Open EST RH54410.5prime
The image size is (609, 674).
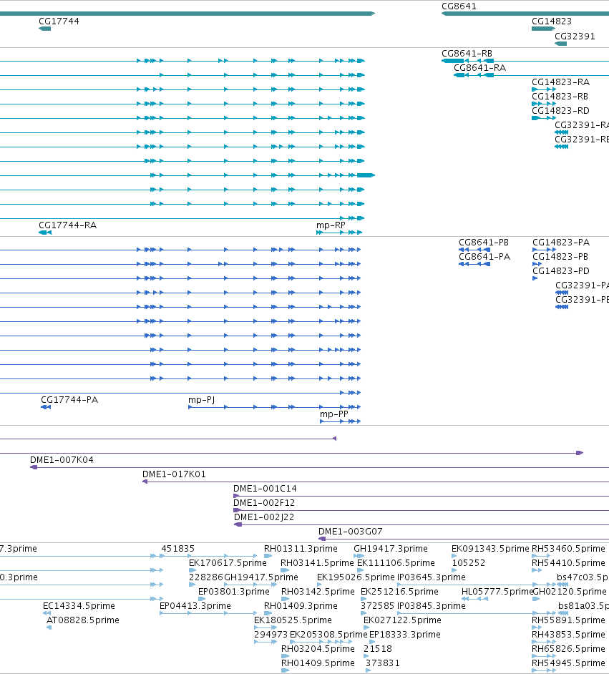(x=568, y=563)
